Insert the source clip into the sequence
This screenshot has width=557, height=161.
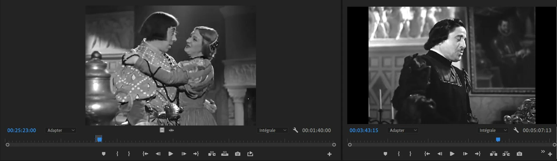tap(212, 154)
